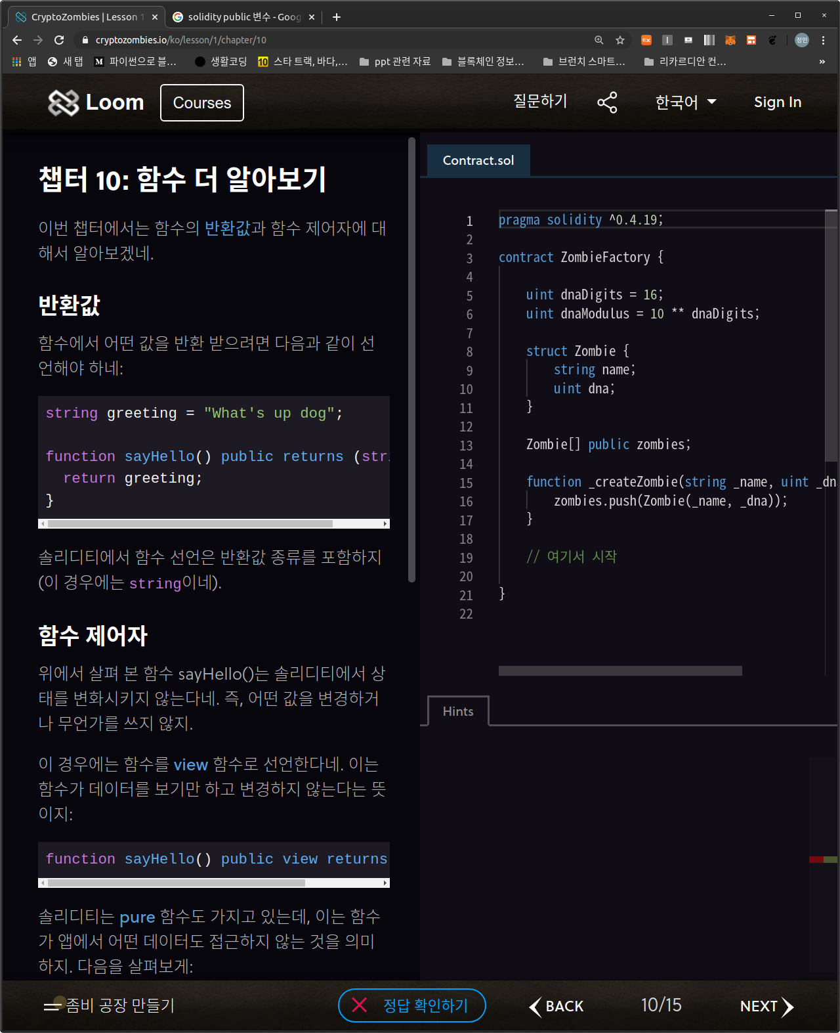This screenshot has width=840, height=1033.
Task: Click the code editor vertical scrollbar
Action: [831, 335]
